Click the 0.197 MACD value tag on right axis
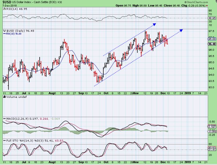The width and height of the screenshot is (217, 165). pos(212,127)
